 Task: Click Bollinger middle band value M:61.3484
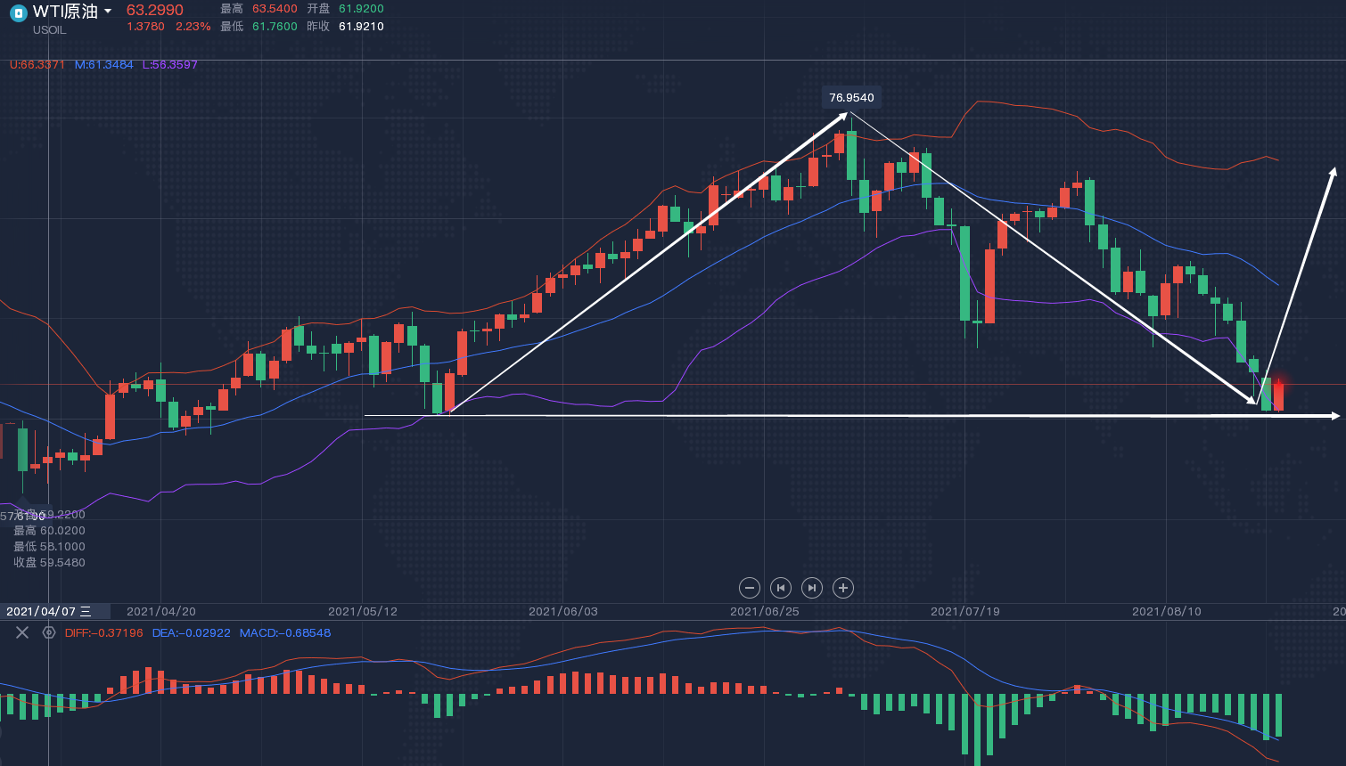(104, 65)
